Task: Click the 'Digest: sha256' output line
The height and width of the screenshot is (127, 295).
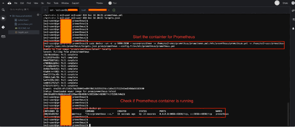Action: tap(94, 88)
